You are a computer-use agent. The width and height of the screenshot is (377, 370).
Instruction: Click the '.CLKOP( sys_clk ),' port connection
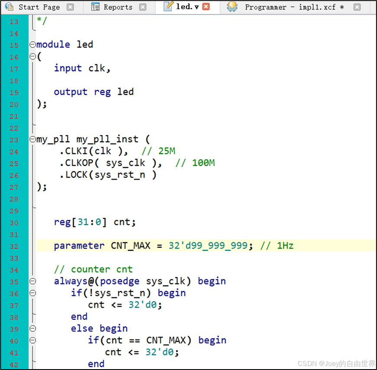point(111,163)
